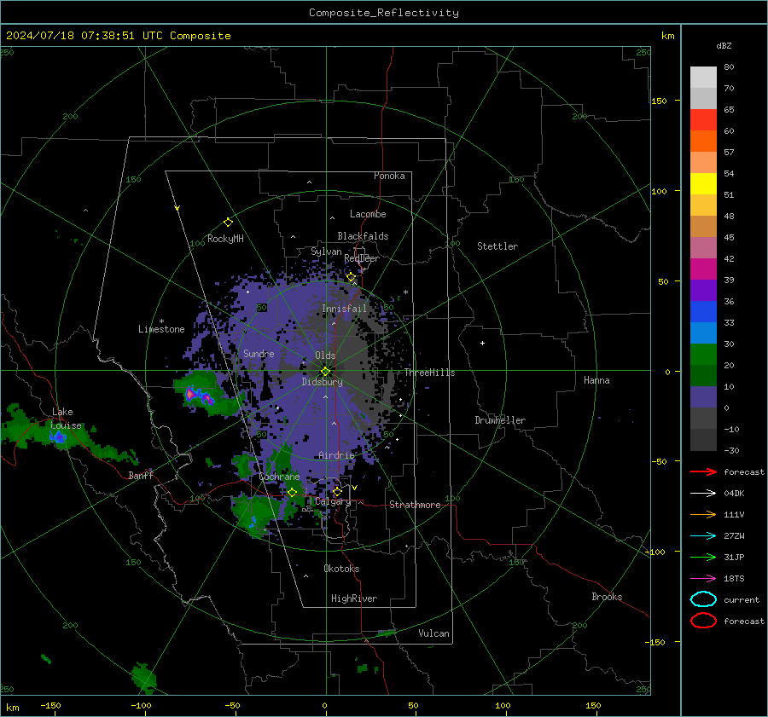Click the 65 dBZ red color swatch
This screenshot has height=717, width=768.
pos(703,119)
